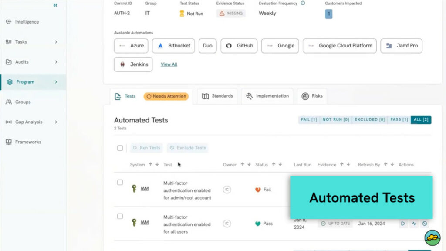
Task: Sort Refresh By column descending
Action: click(x=392, y=164)
